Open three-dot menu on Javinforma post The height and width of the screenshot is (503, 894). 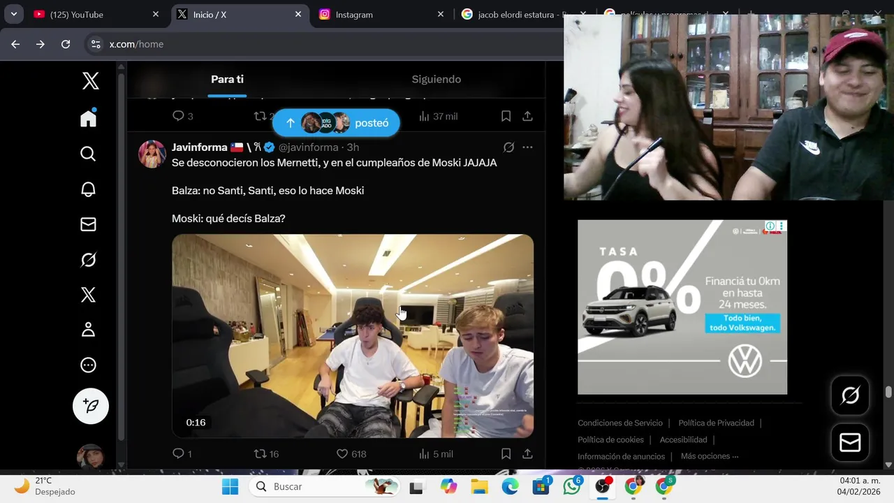click(x=527, y=147)
